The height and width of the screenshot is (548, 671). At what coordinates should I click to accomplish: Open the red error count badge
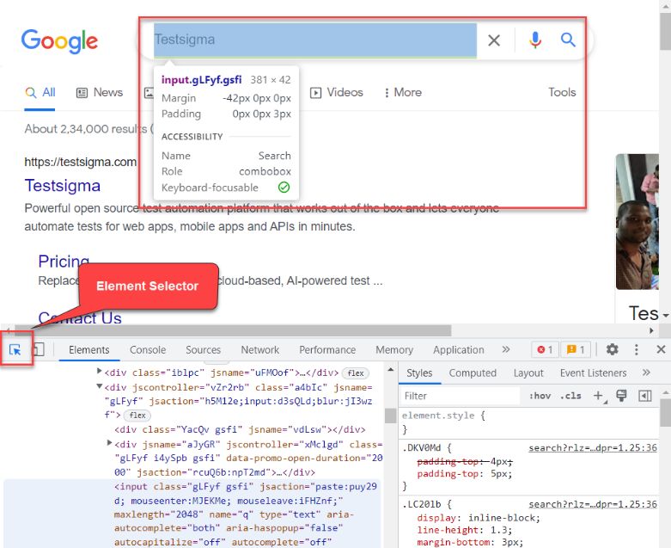tap(545, 349)
